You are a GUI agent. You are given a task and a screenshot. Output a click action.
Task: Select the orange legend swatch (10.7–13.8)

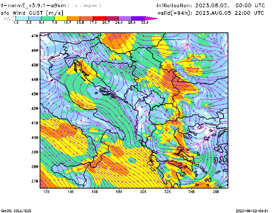coord(73,18)
